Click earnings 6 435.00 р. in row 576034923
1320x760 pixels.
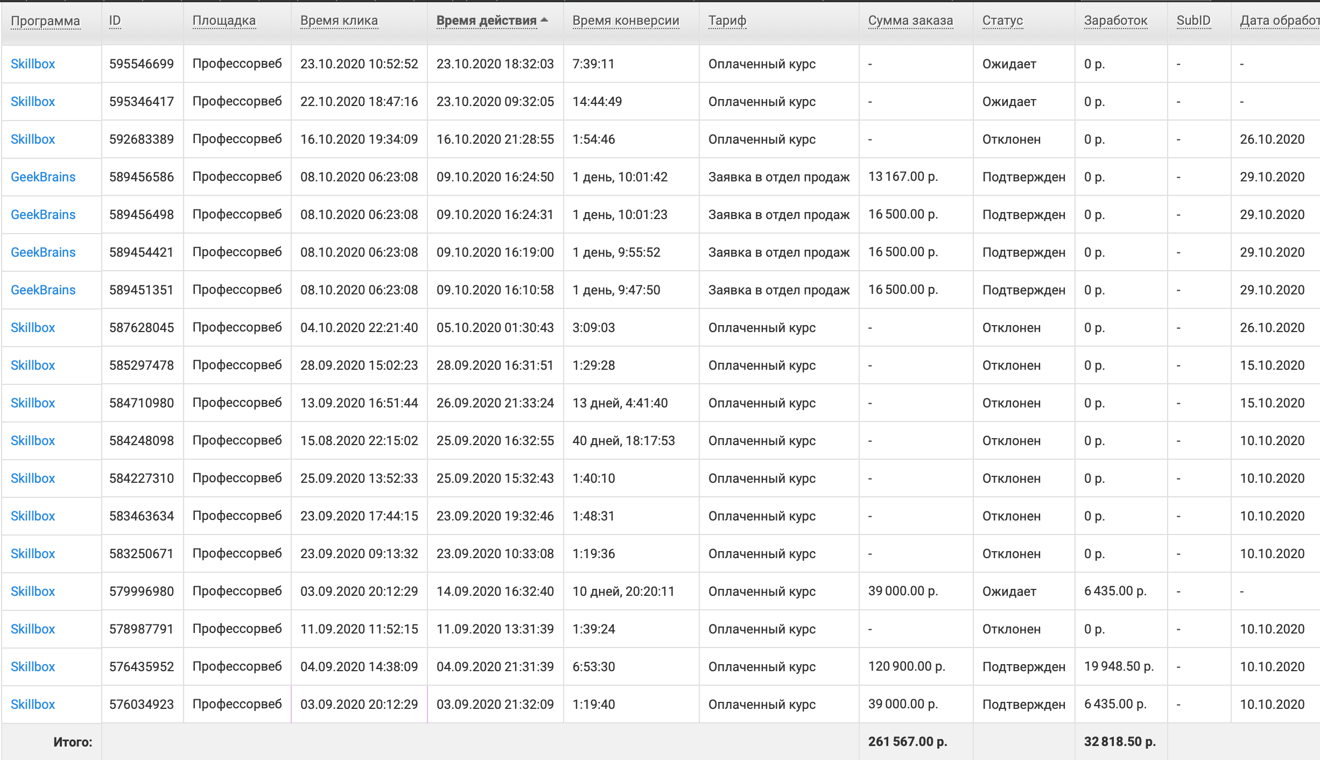click(1115, 704)
